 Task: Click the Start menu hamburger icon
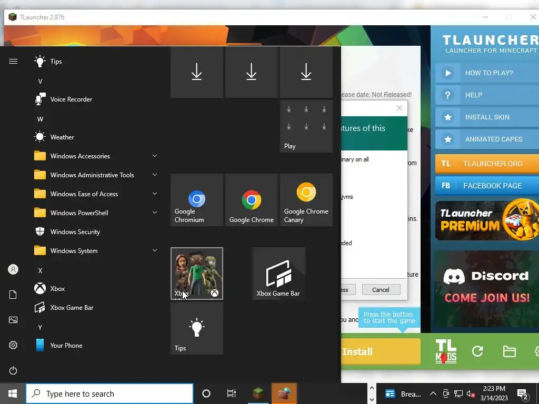click(13, 61)
